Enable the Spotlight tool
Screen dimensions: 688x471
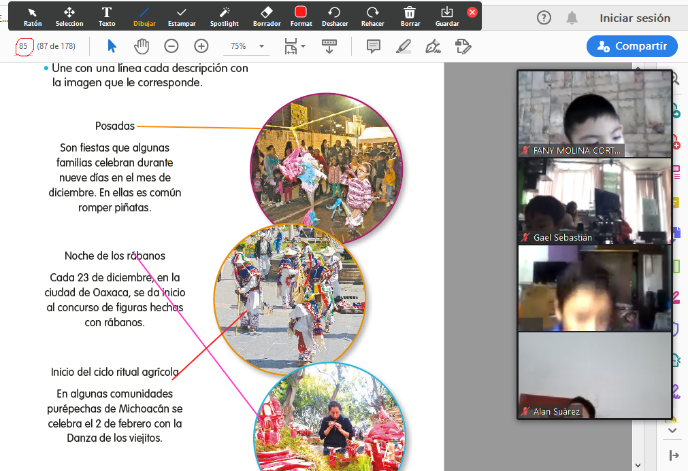click(224, 16)
